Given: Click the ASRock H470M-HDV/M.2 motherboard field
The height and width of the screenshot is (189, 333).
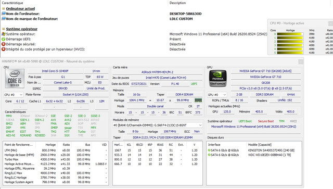Looking at the screenshot, I should pyautogui.click(x=157, y=72).
